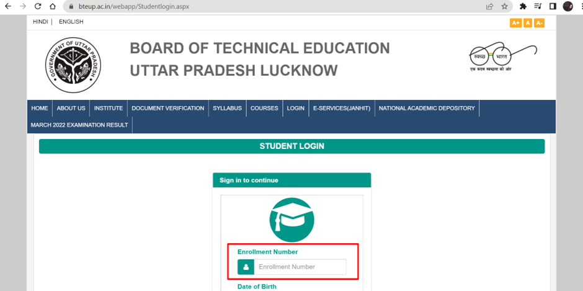Click the Enrollment Number input field
Image resolution: width=583 pixels, height=291 pixels.
click(299, 267)
